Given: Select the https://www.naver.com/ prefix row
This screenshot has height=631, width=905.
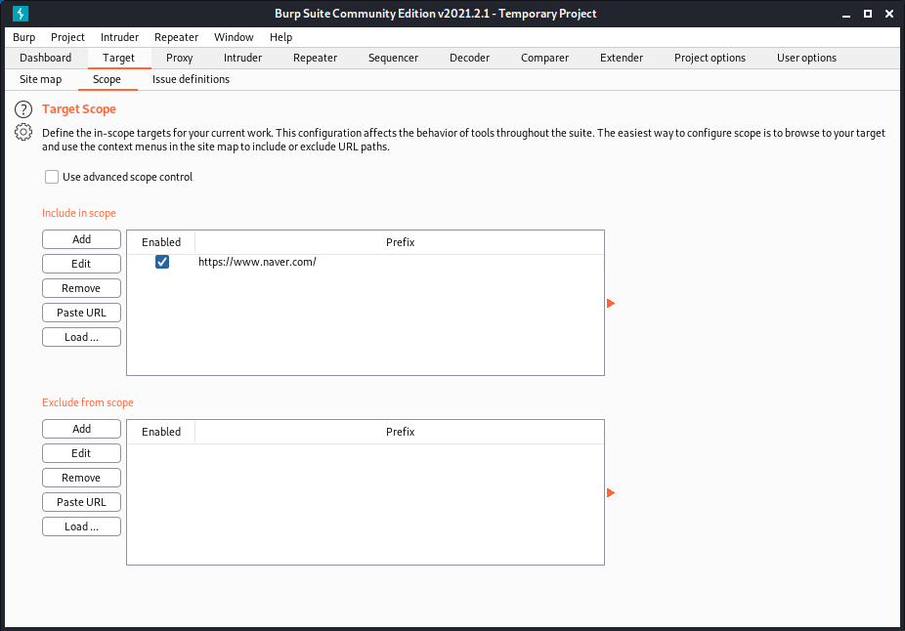Looking at the screenshot, I should click(x=366, y=262).
